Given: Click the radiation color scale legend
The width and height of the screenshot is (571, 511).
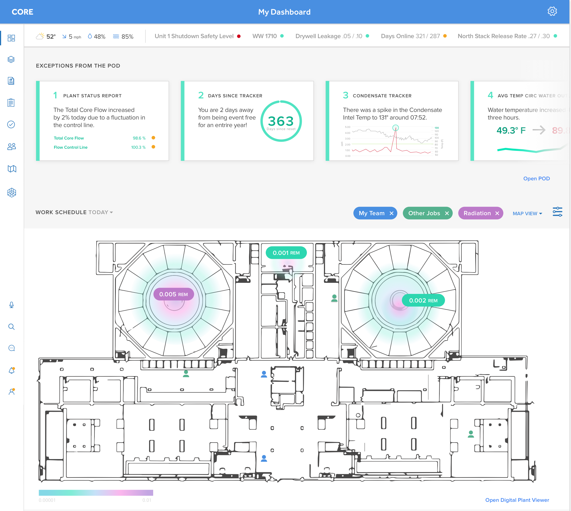Looking at the screenshot, I should tap(96, 492).
